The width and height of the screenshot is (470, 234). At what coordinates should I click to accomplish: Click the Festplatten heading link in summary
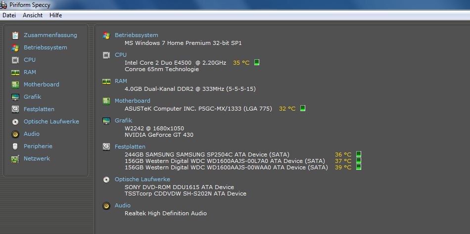tap(130, 147)
